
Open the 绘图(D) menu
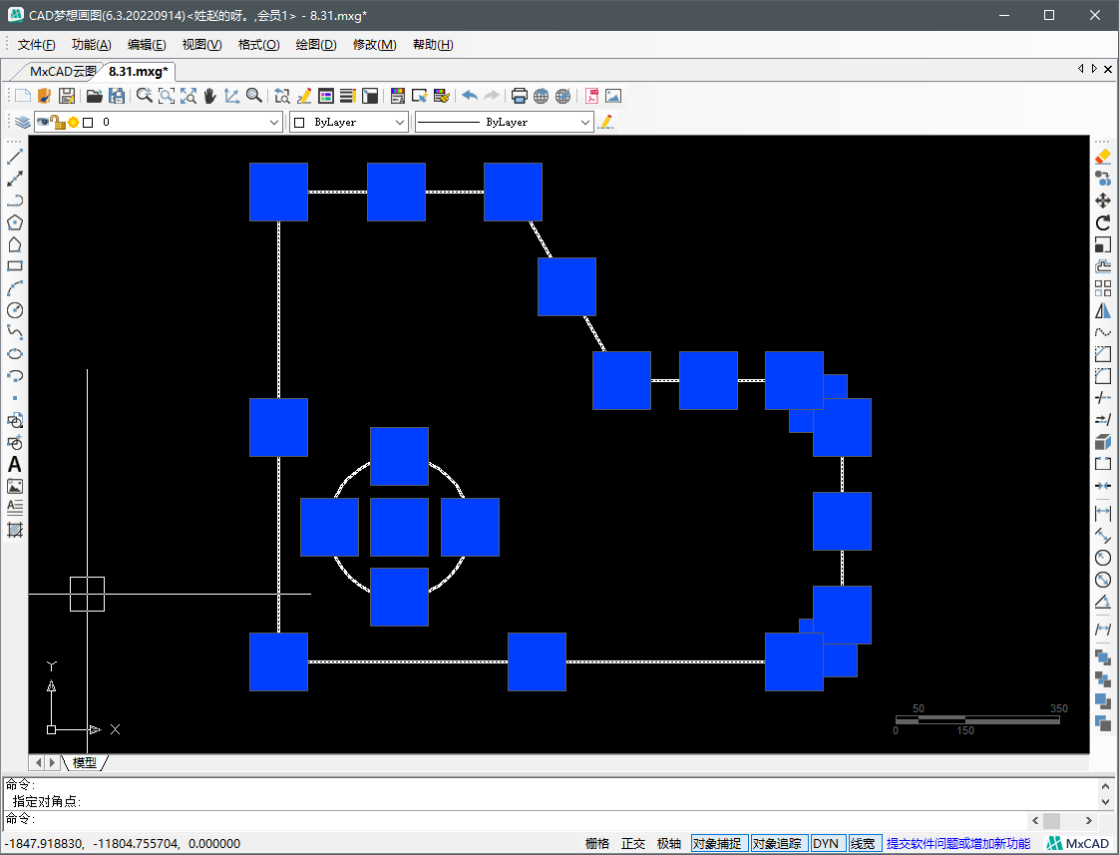click(x=316, y=44)
